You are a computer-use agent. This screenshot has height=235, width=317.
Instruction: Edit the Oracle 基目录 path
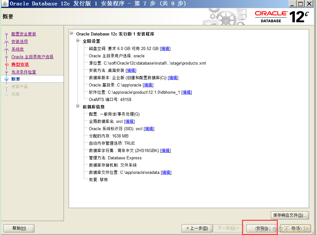click(148, 85)
